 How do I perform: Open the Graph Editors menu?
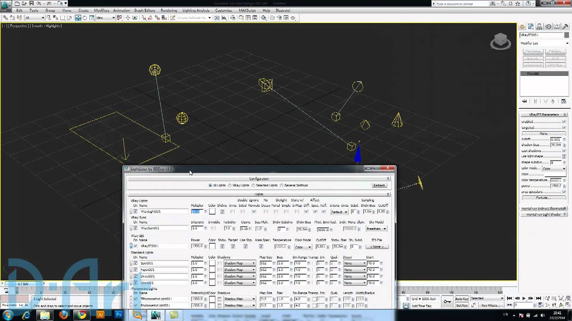[144, 10]
